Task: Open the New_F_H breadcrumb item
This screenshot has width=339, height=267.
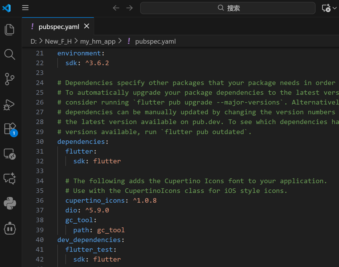Action: [x=58, y=41]
